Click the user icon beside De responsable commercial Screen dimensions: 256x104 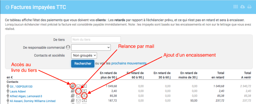click(x=68, y=47)
